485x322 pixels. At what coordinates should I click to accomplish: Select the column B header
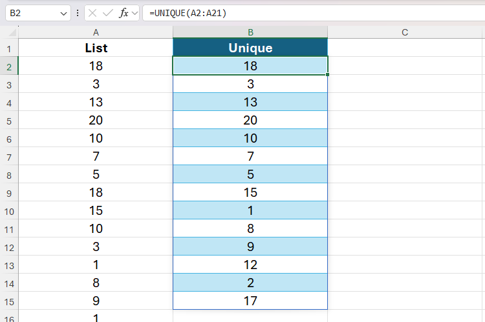point(250,32)
